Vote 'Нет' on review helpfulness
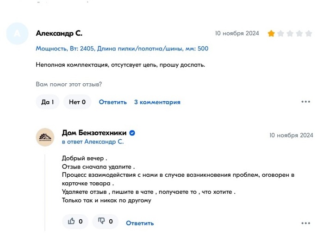Viewport: 324px width, 235px height. [77, 102]
